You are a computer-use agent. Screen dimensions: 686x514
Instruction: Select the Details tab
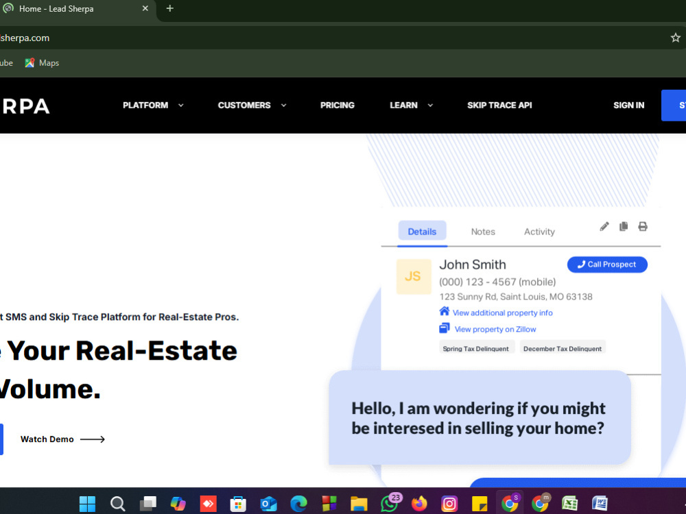tap(422, 231)
